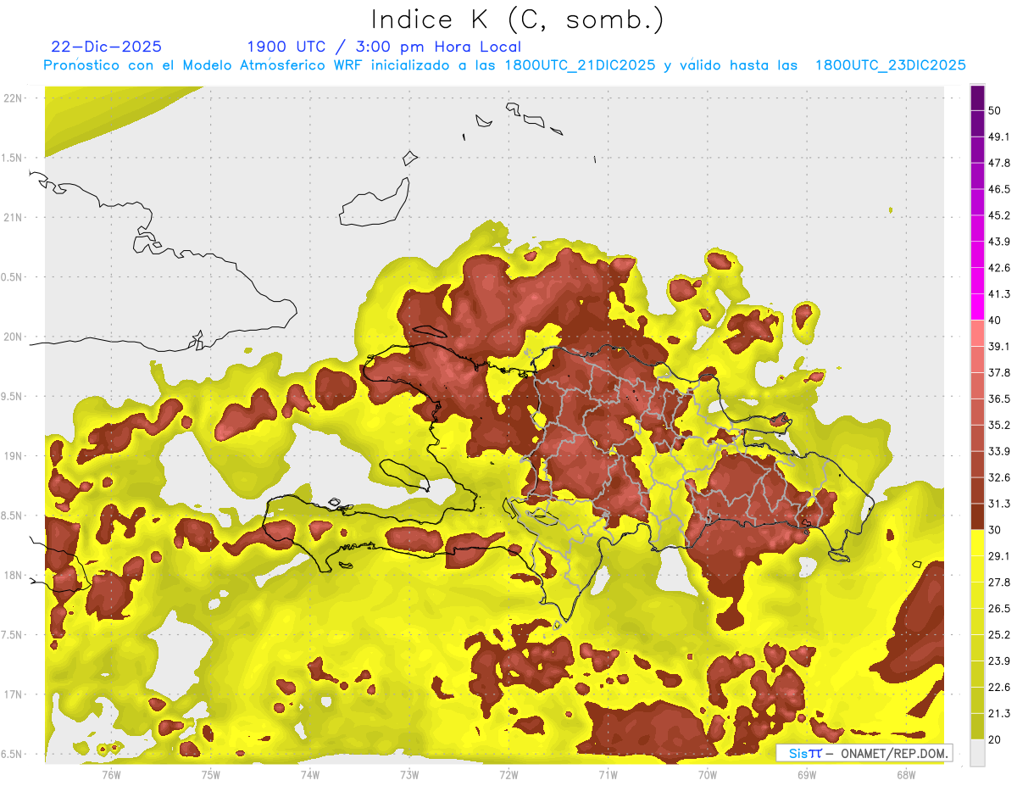Viewport: 1017px width, 786px height.
Task: Click the legend value "22.6"
Action: (x=999, y=687)
